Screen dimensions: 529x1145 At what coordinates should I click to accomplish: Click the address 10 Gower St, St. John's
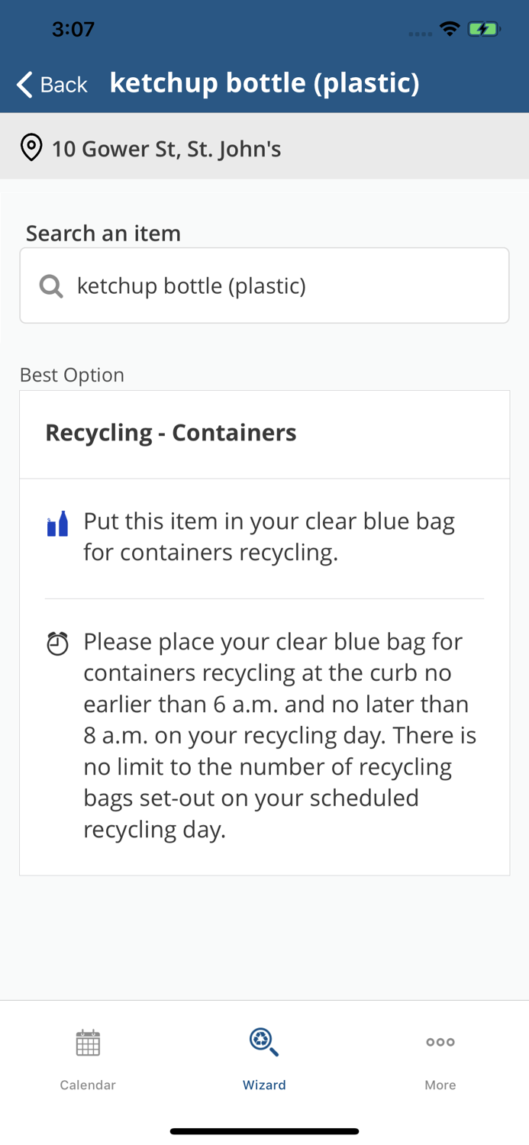coord(166,149)
